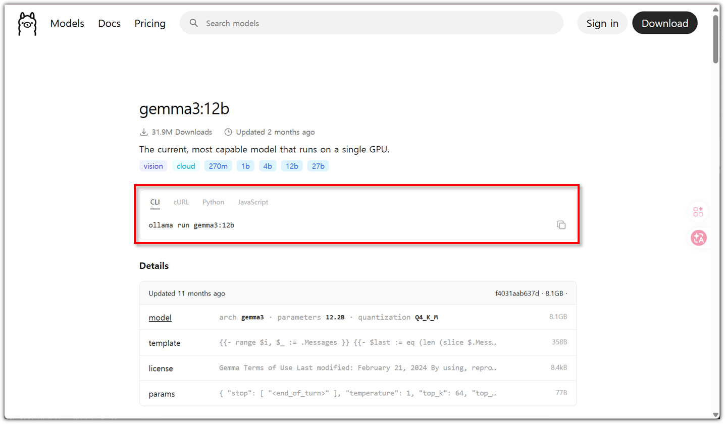
Task: Click the magnifier search icon
Action: coord(194,23)
